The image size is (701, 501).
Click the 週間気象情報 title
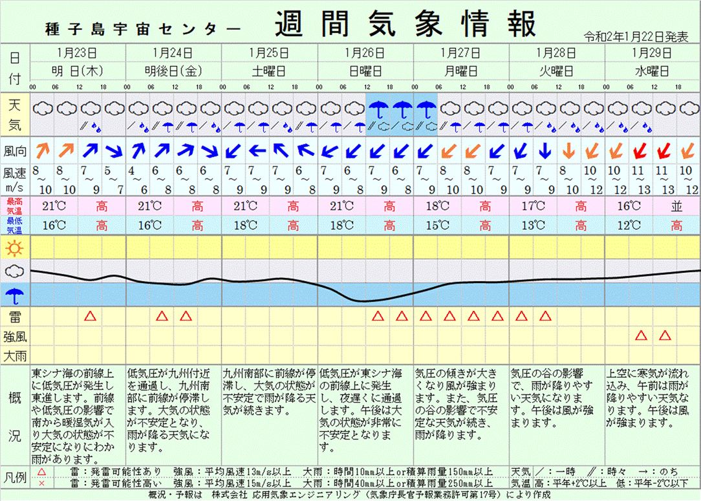[405, 25]
